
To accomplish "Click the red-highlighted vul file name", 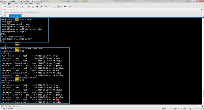I will (57, 100).
